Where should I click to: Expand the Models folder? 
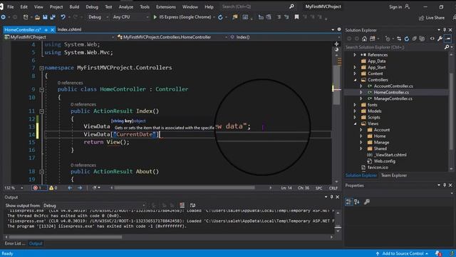355,111
